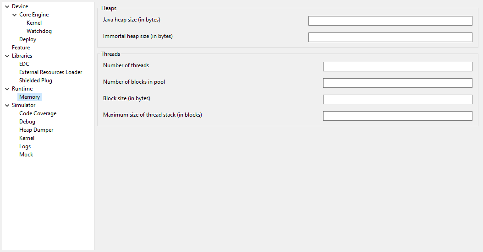The width and height of the screenshot is (483, 252).
Task: Select Watchdog in the tree
Action: [39, 31]
